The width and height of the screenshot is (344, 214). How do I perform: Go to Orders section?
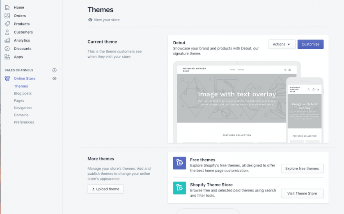[20, 16]
